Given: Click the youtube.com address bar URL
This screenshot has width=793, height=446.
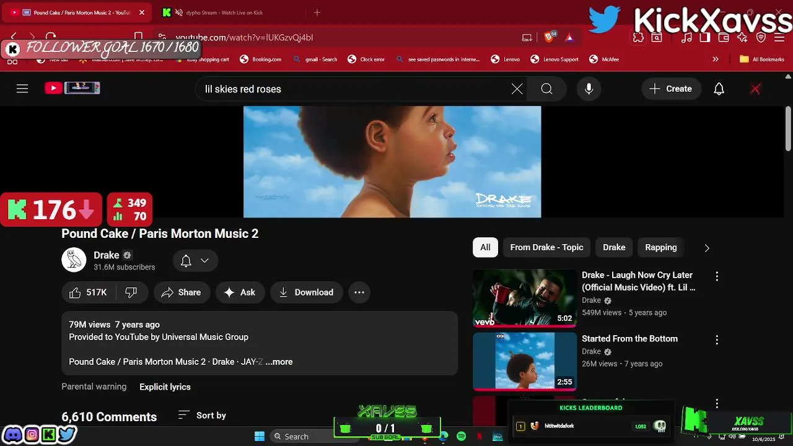Looking at the screenshot, I should (244, 37).
